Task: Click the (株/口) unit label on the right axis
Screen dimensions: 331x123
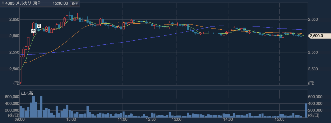Action: (x=314, y=115)
